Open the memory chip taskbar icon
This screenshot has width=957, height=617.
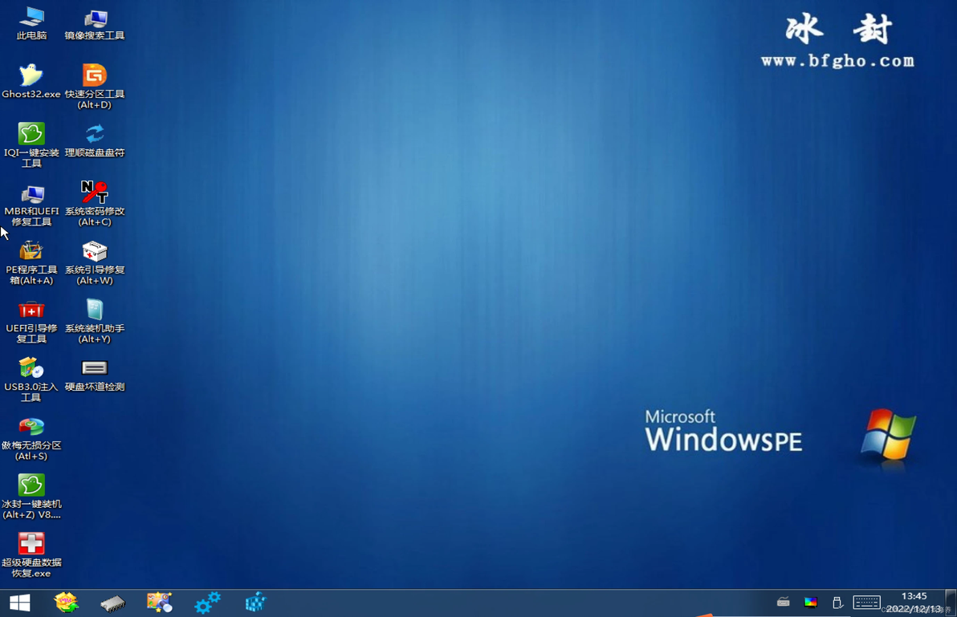click(113, 603)
